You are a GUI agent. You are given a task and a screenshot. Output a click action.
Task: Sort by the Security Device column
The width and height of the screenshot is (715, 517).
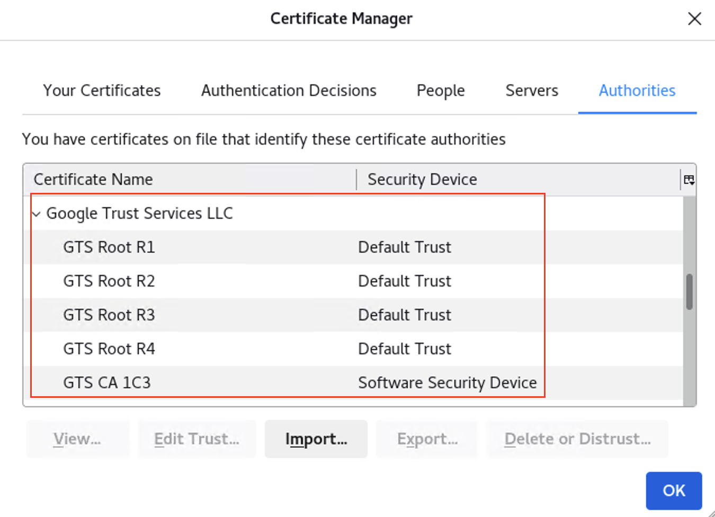coord(422,180)
